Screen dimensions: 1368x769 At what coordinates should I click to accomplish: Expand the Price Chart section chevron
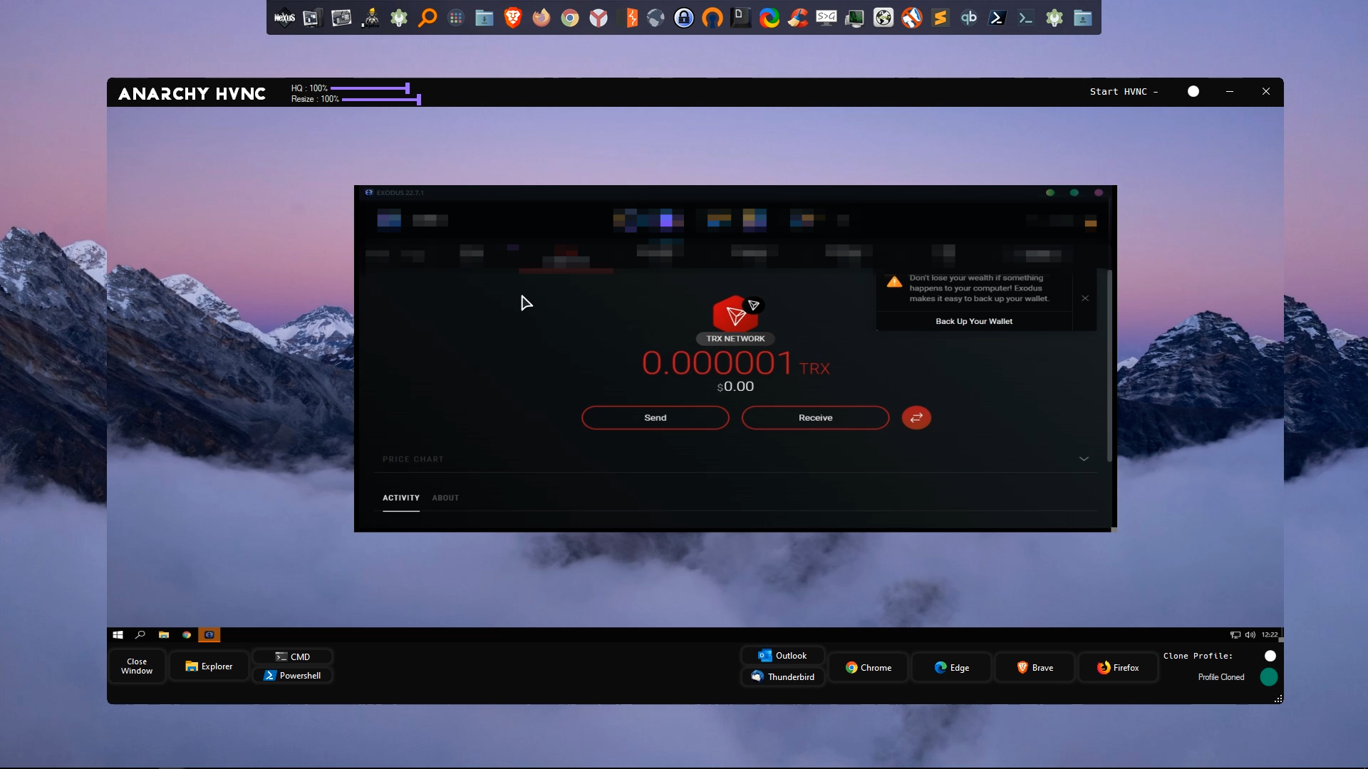pyautogui.click(x=1084, y=459)
